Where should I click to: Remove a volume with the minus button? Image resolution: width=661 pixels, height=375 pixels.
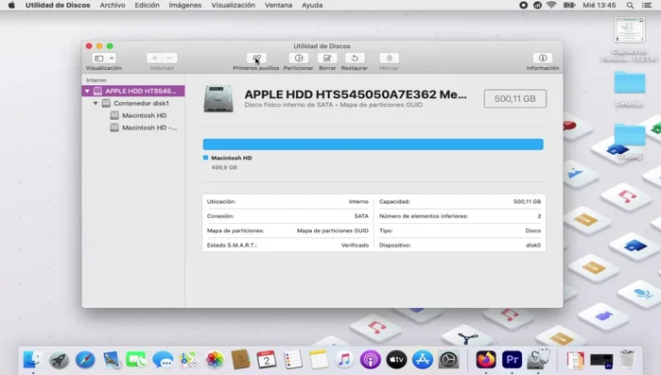[169, 58]
